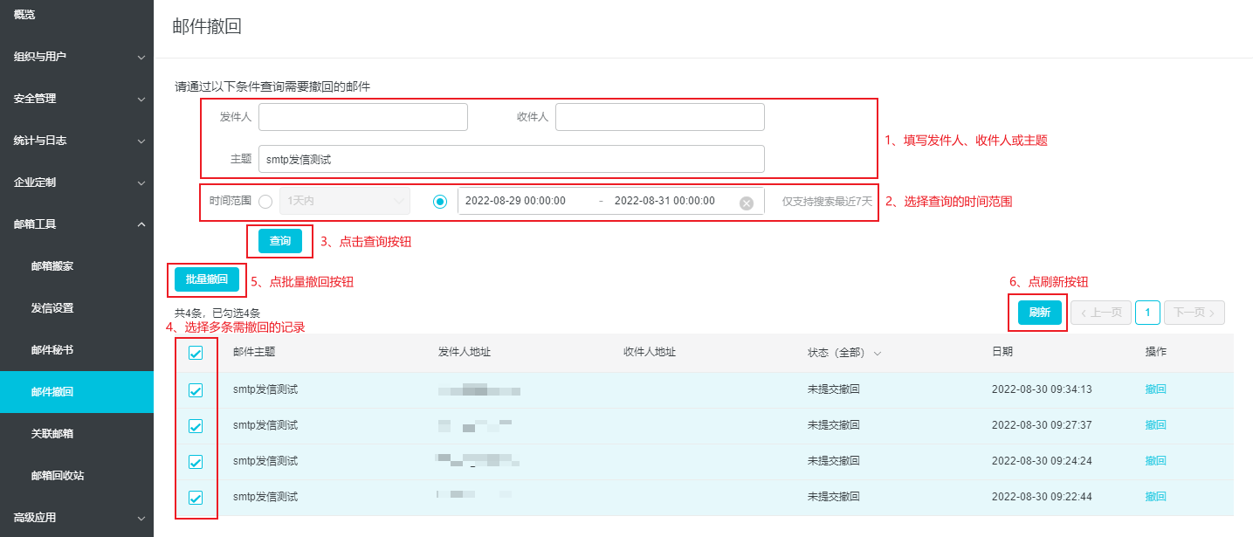The width and height of the screenshot is (1253, 537).
Task: Select the custom date range radio button
Action: coord(440,202)
